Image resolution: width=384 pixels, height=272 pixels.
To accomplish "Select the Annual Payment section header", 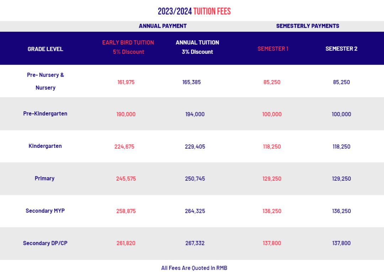I will 162,26.
